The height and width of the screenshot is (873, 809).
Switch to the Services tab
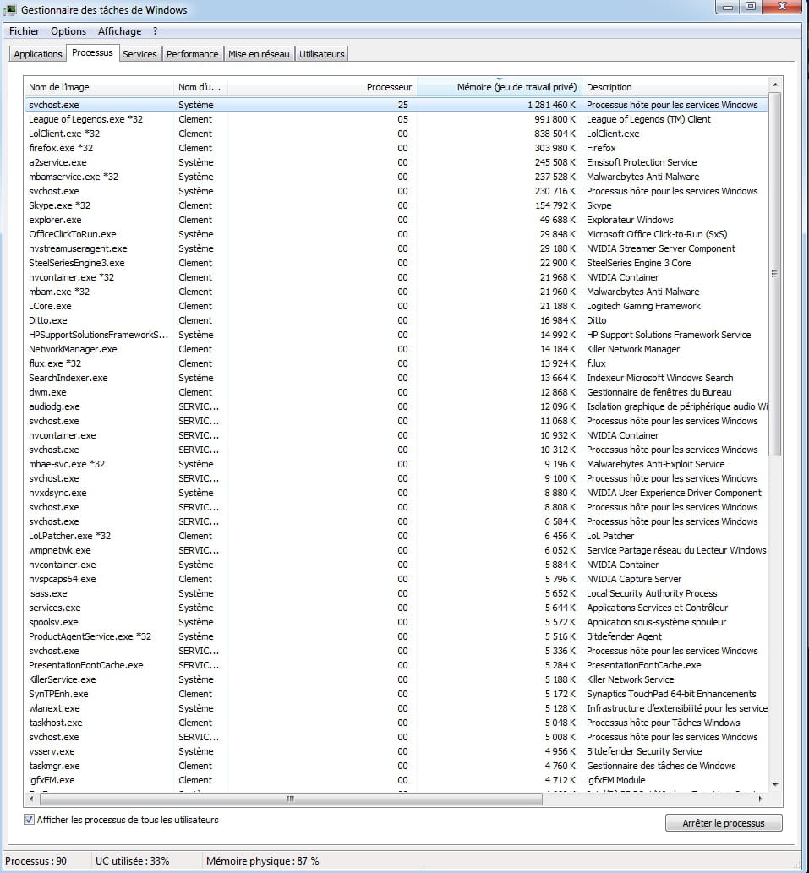click(139, 54)
